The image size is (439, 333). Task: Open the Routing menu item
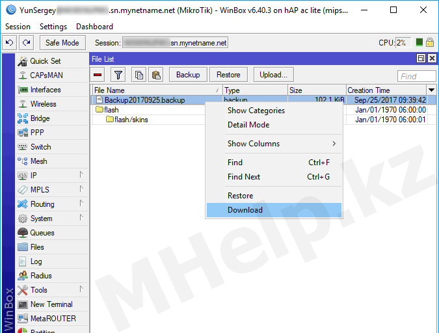pyautogui.click(x=52, y=204)
